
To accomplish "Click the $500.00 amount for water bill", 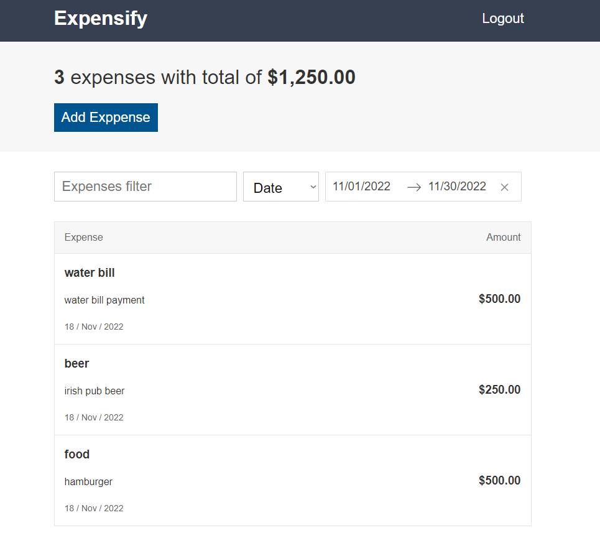I will 499,299.
